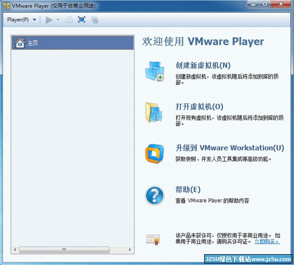294x265 pixels.
Task: Click the VMware Player title bar app icon
Action: click(x=6, y=5)
